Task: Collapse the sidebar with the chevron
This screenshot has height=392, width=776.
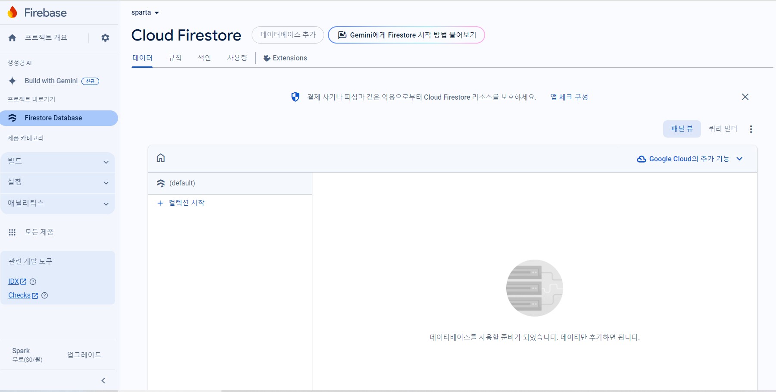Action: [103, 380]
